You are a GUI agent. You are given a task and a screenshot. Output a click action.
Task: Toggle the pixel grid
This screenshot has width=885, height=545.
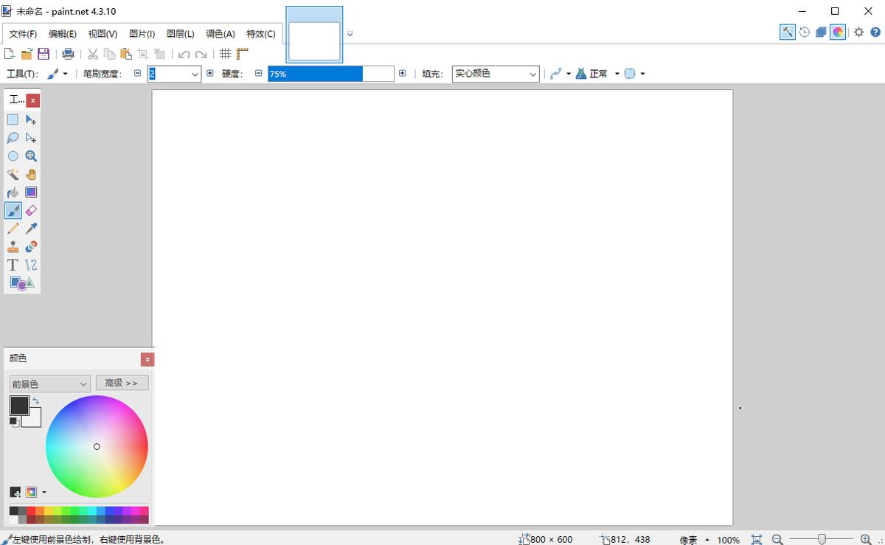pos(226,54)
